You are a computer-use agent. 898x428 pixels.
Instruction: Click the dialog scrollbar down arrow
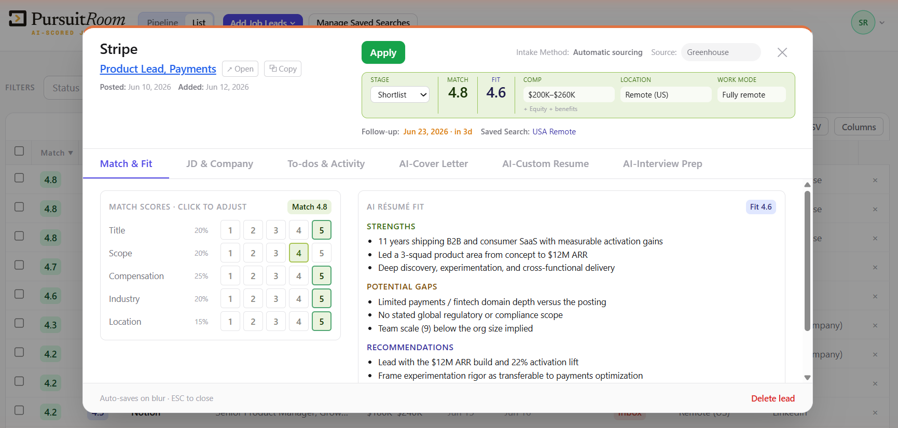pos(807,378)
